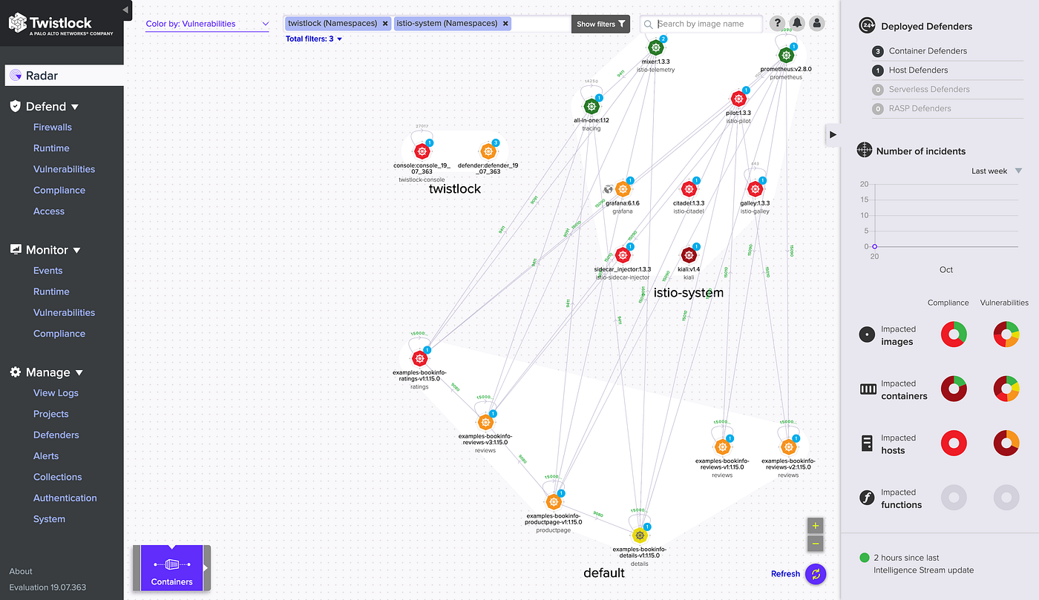Open the user profile icon
Viewport: 1039px width, 600px height.
pos(816,23)
